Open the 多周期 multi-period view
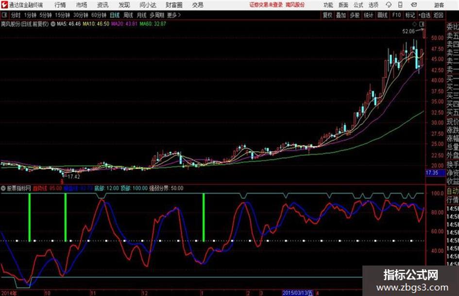 157,15
